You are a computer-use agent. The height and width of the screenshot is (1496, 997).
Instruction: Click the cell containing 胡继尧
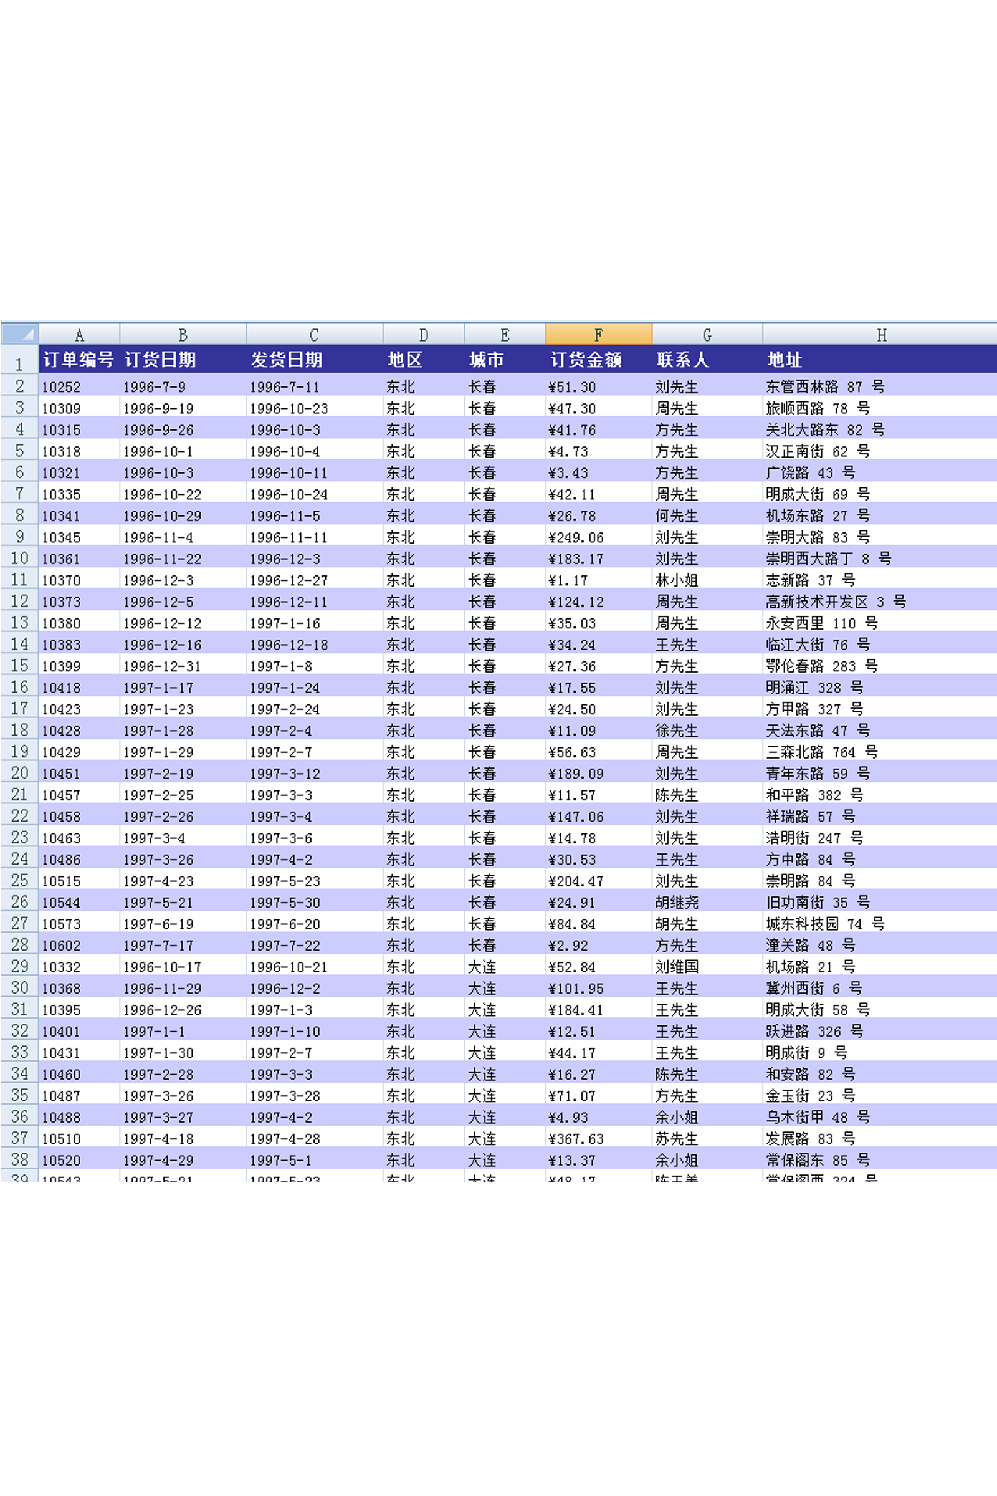coord(707,903)
